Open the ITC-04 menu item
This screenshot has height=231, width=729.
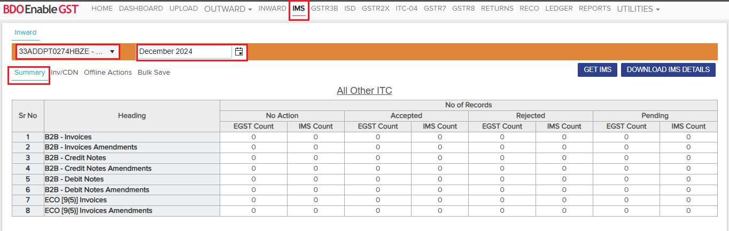[x=406, y=9]
